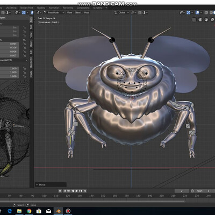Add a new workspace with plus icon
Image resolution: width=215 pixels, height=215 pixels.
coord(106,8)
